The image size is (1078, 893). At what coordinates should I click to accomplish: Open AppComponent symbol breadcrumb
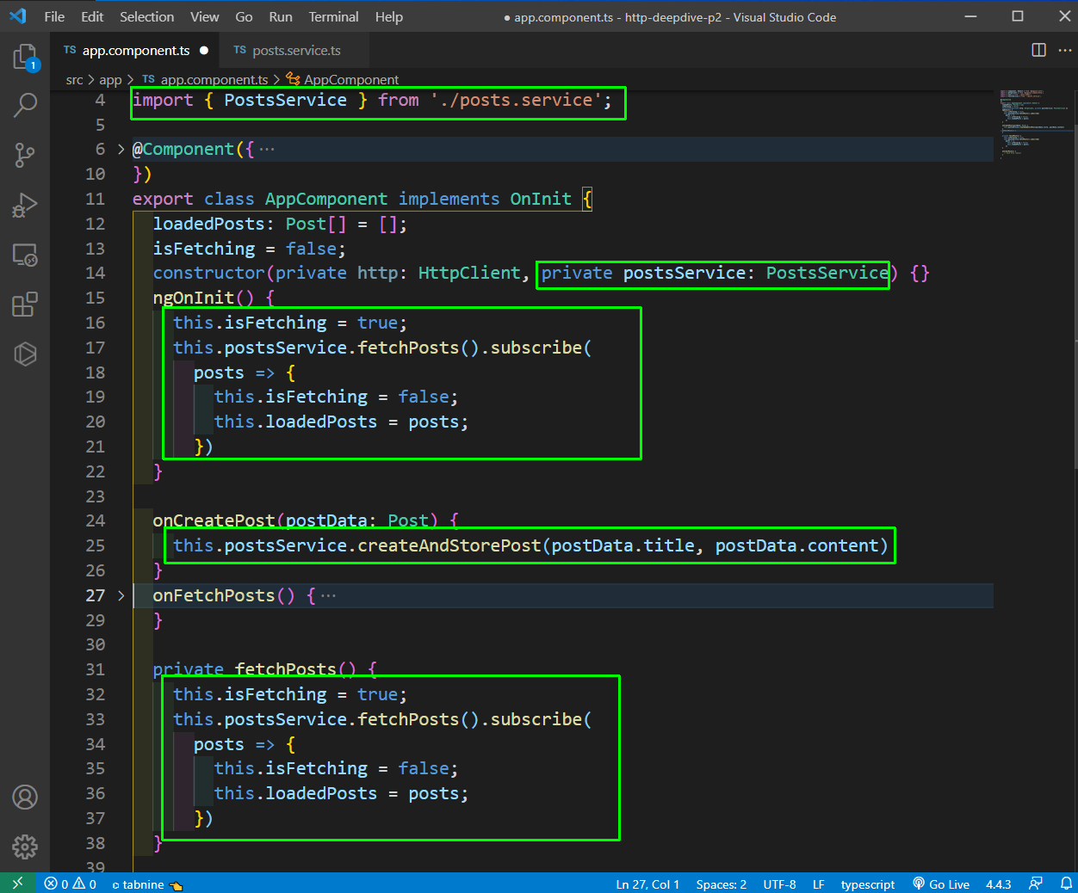click(x=343, y=79)
